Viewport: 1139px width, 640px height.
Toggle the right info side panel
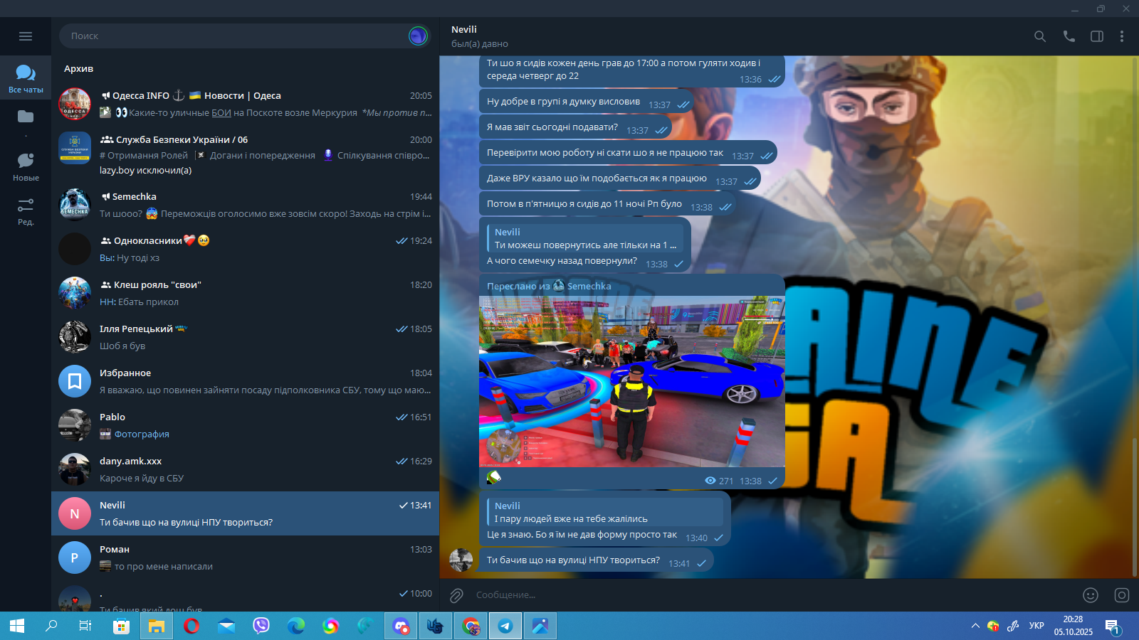click(1097, 36)
